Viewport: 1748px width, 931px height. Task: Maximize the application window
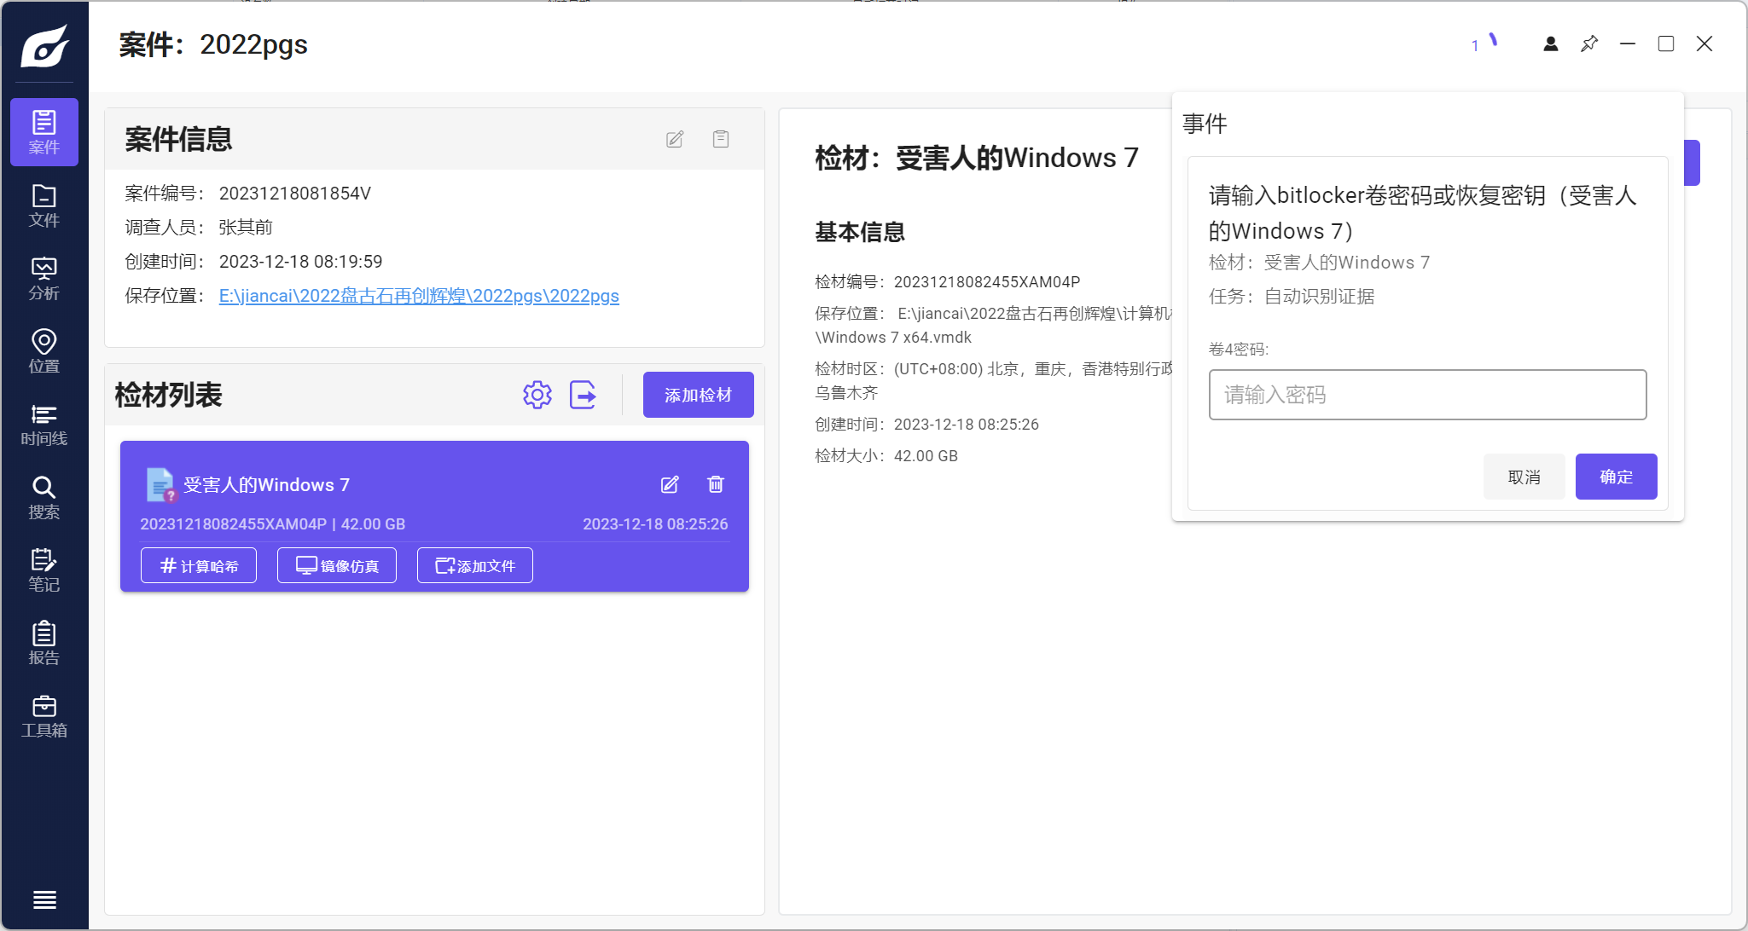pos(1666,43)
